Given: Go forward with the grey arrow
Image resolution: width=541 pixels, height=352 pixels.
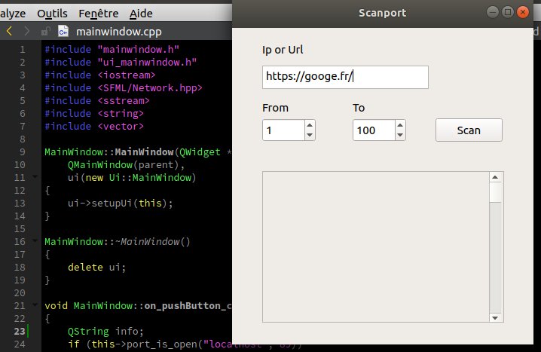Looking at the screenshot, I should [x=26, y=32].
